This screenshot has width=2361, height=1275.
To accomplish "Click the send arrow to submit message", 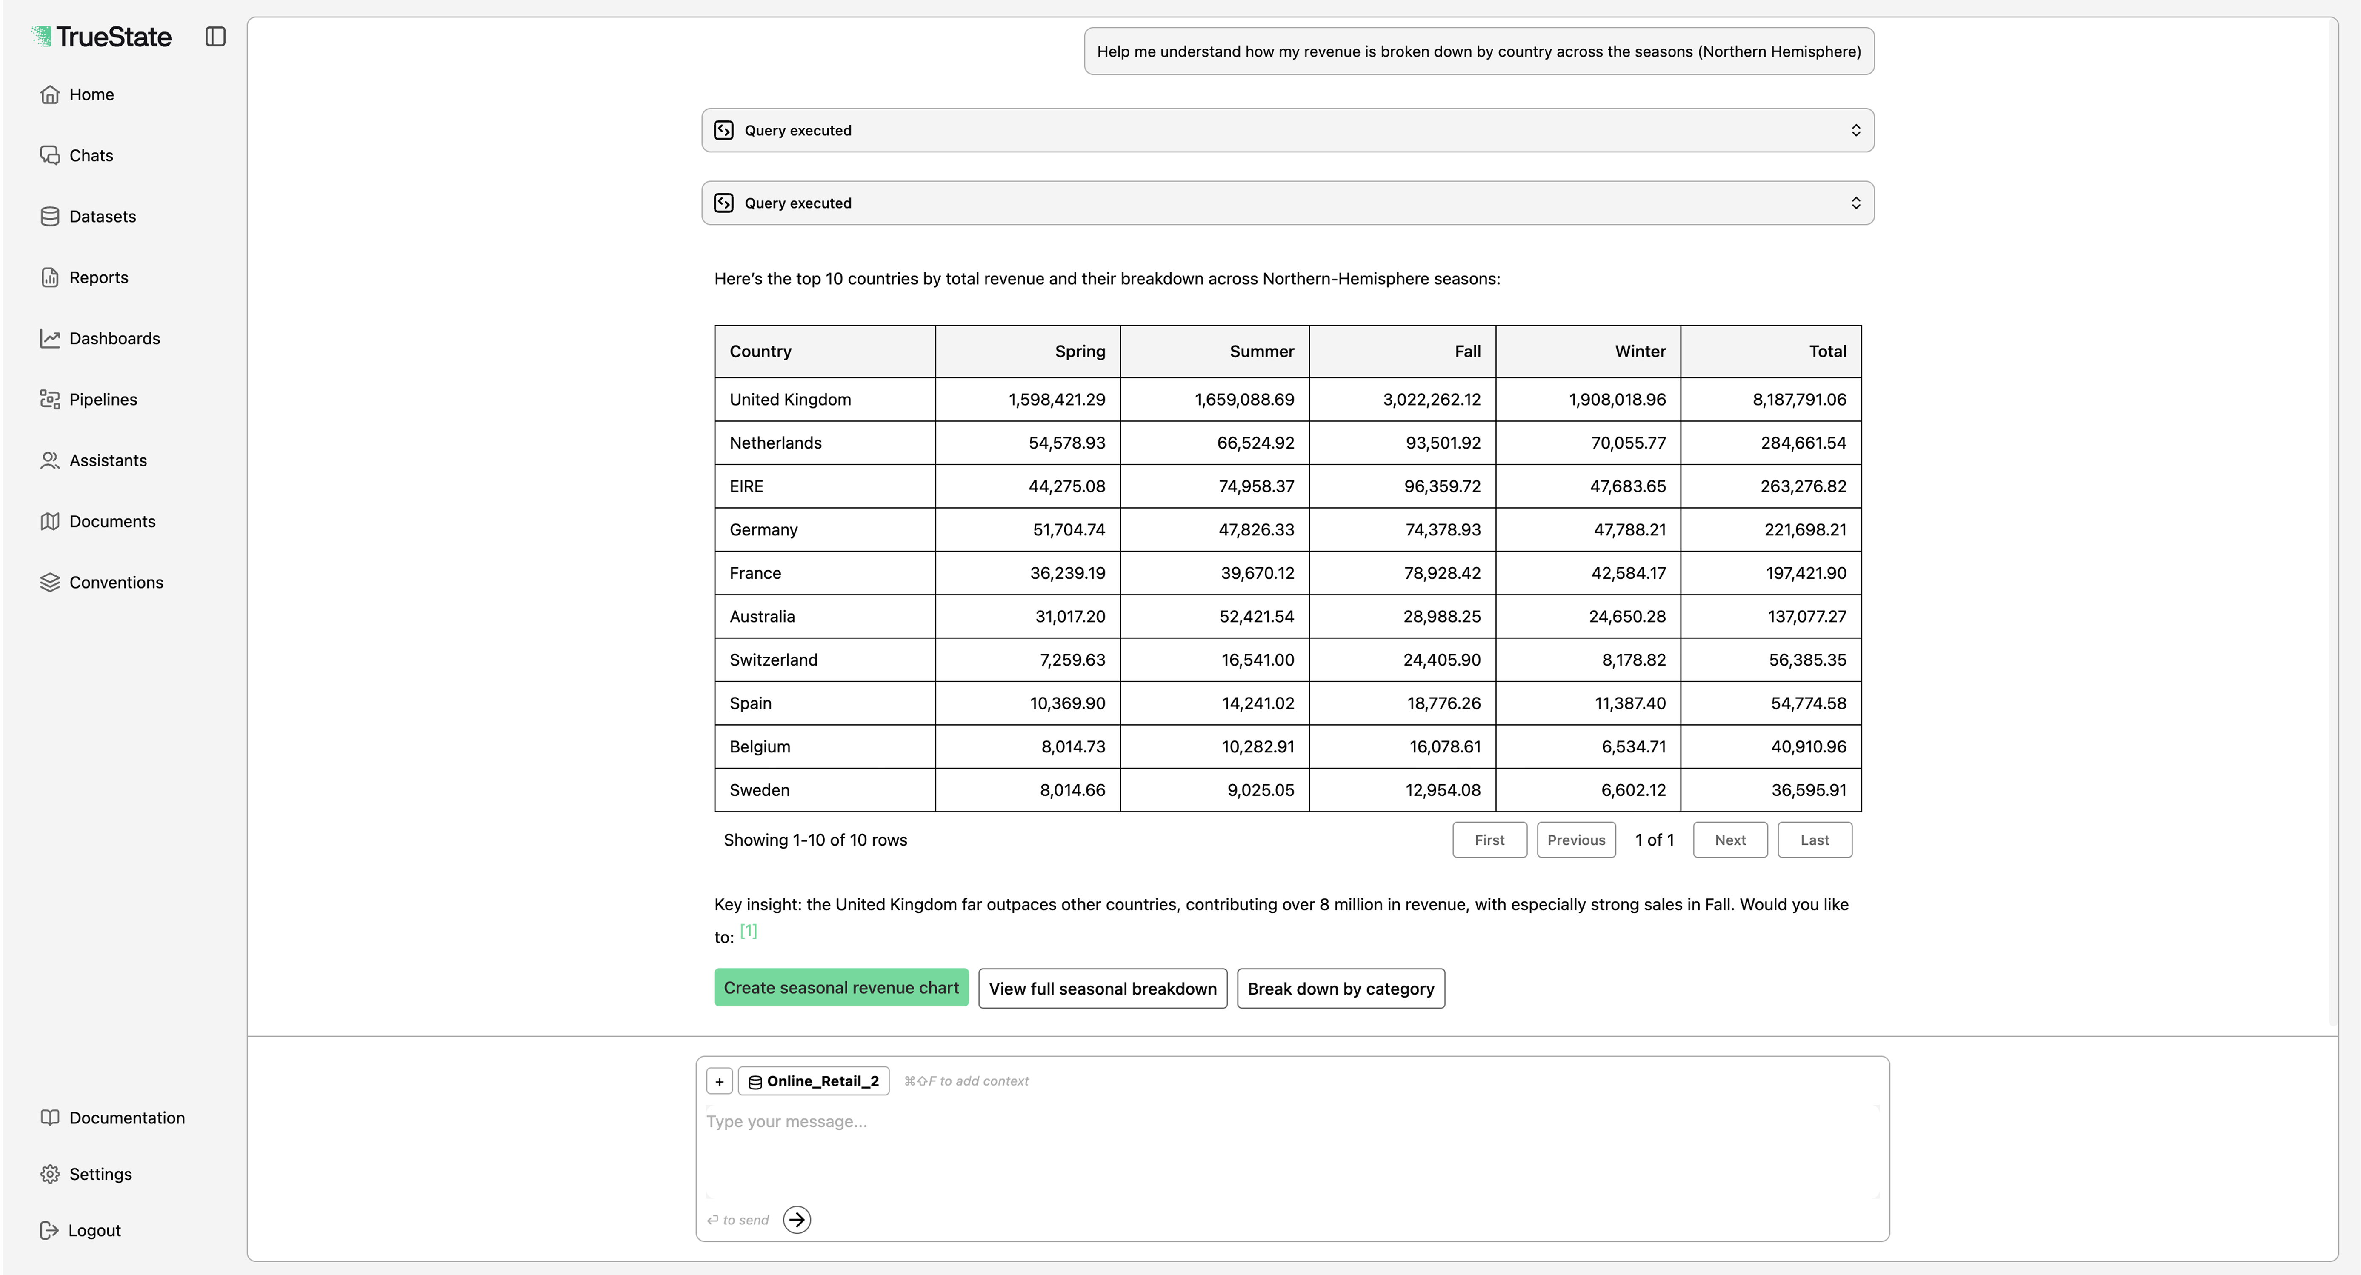I will point(797,1220).
